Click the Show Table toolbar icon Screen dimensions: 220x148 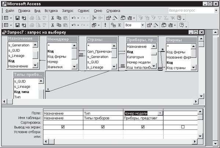coord(113,25)
